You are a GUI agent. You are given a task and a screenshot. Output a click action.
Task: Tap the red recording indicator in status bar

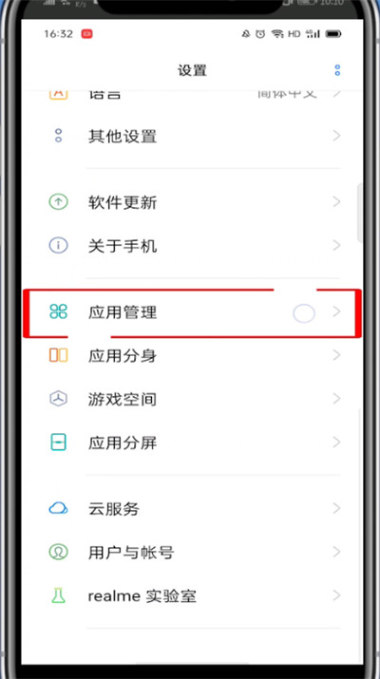86,34
